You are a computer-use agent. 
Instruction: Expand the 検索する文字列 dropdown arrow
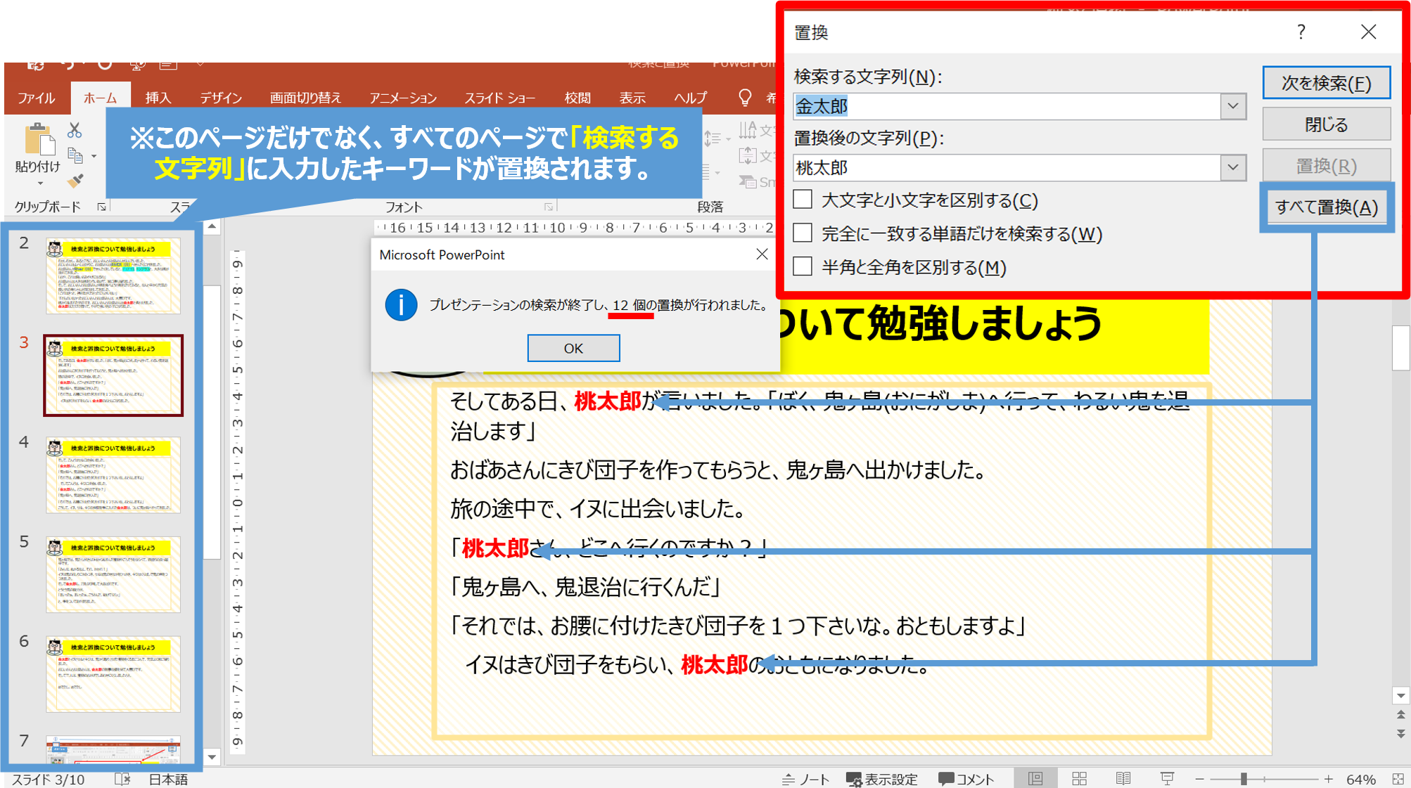[1232, 106]
